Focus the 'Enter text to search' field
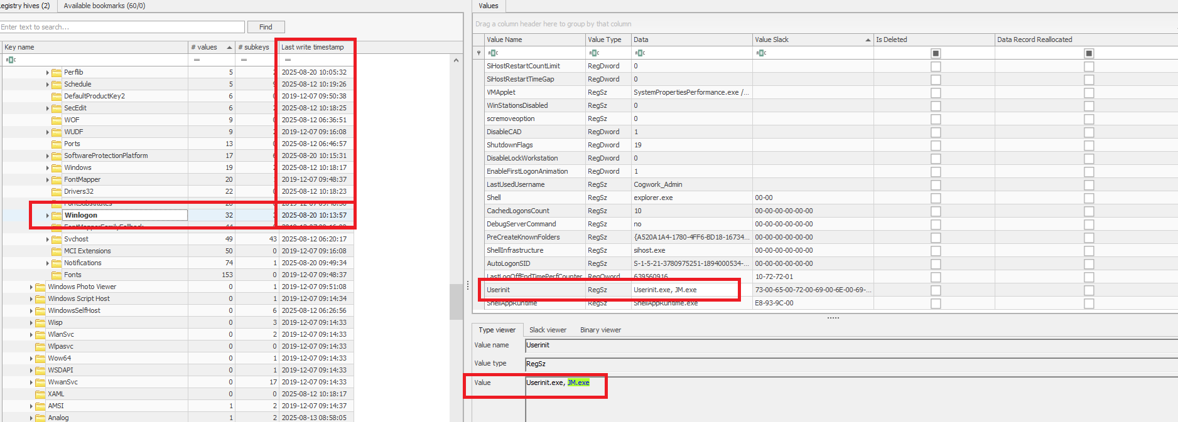The image size is (1178, 422). (122, 27)
